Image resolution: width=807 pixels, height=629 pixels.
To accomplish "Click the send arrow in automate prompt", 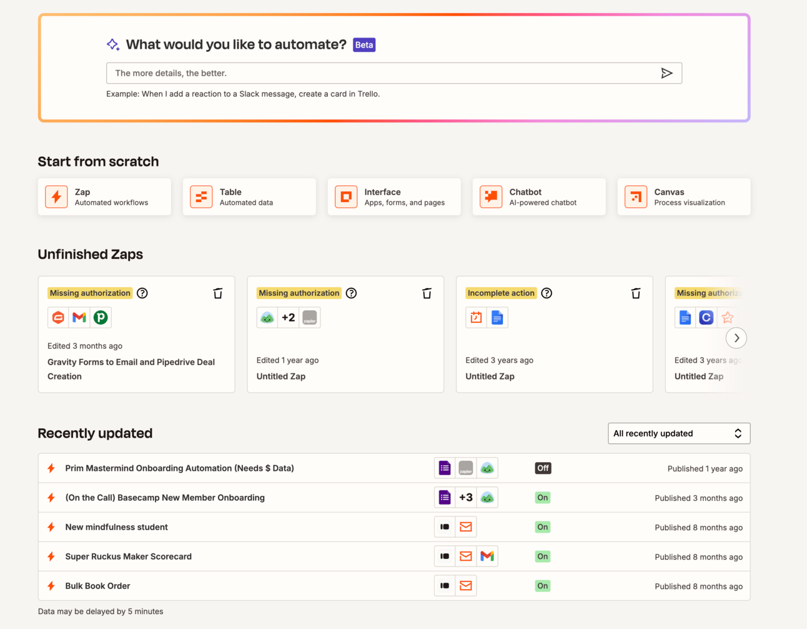I will [x=666, y=73].
